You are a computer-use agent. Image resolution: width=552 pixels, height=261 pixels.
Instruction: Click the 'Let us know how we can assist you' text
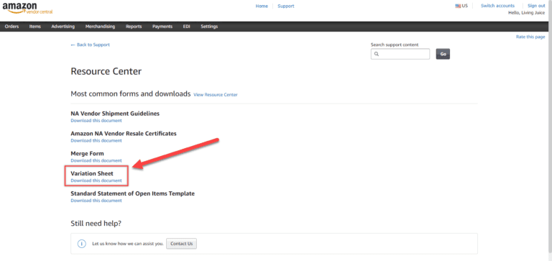click(128, 244)
